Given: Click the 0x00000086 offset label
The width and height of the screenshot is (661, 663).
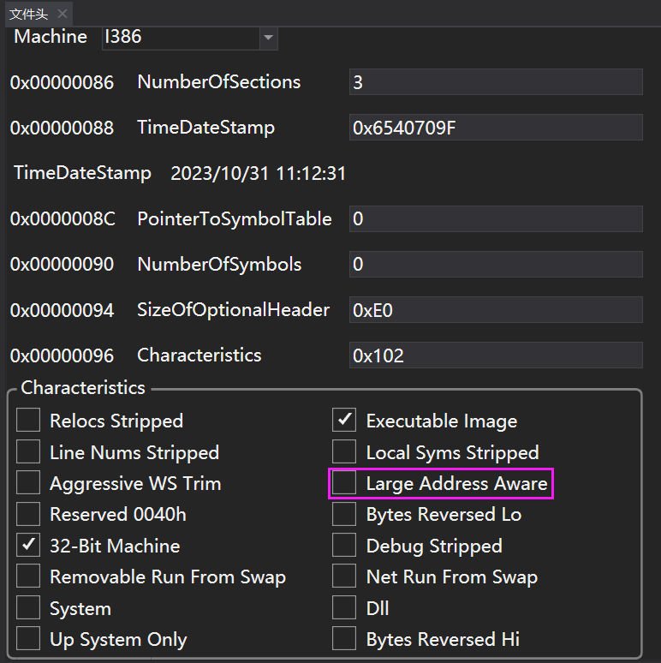Looking at the screenshot, I should click(63, 82).
